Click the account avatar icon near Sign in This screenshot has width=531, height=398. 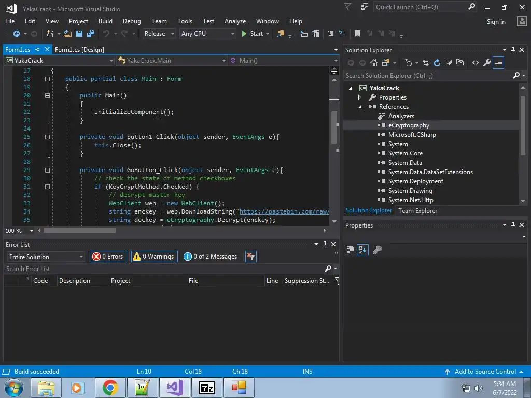point(522,21)
